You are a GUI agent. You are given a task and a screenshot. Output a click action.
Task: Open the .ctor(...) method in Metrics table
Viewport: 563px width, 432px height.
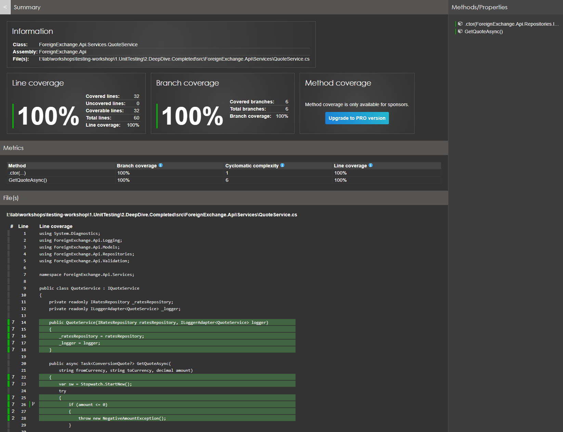click(17, 173)
